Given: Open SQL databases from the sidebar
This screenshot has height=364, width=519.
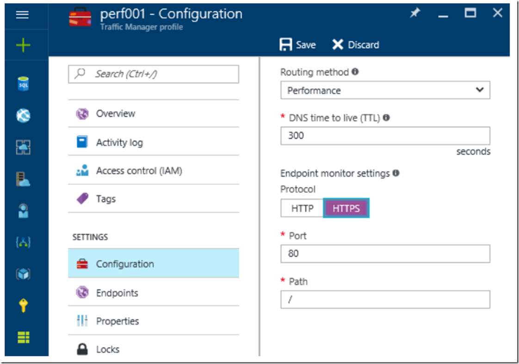Looking at the screenshot, I should (x=23, y=84).
